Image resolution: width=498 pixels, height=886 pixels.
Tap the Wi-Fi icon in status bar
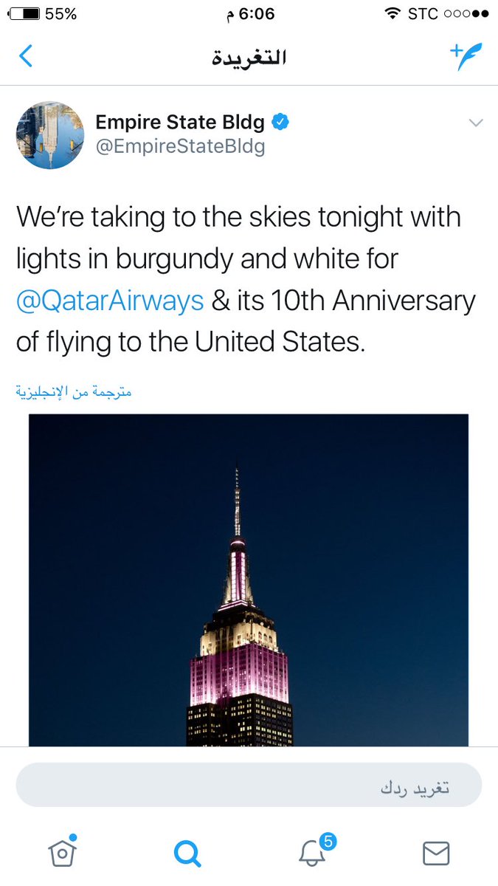(x=392, y=14)
